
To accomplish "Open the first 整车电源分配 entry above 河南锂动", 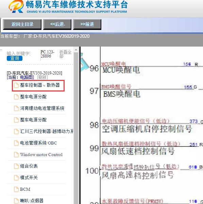I will 33,97.
